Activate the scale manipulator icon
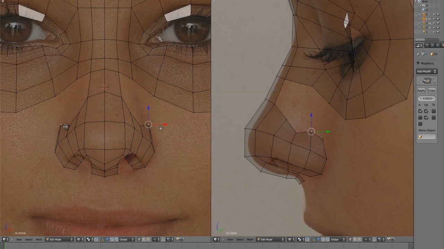This screenshot has height=249, width=444. tap(116, 239)
